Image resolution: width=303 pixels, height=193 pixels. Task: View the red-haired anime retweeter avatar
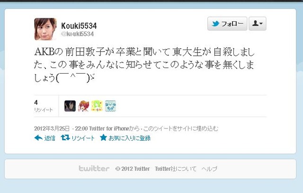83,106
